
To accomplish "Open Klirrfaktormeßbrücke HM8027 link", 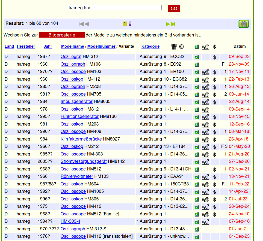I will [81, 139].
